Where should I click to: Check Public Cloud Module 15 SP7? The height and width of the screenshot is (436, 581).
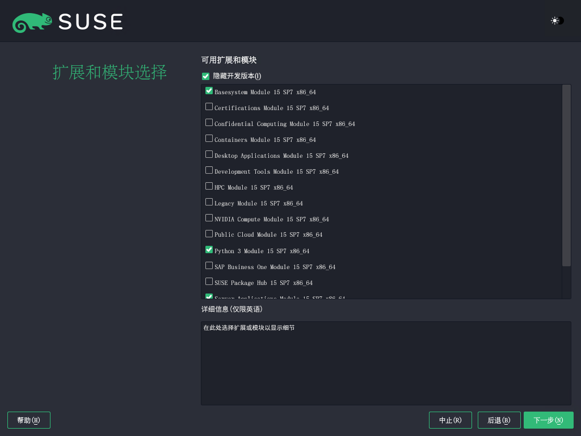(209, 234)
